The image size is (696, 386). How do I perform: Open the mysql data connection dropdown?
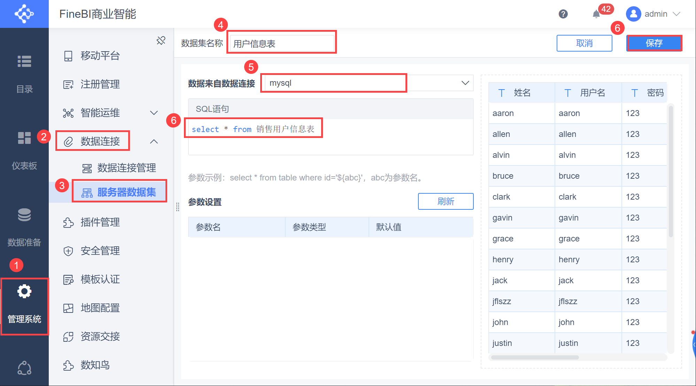click(x=465, y=83)
